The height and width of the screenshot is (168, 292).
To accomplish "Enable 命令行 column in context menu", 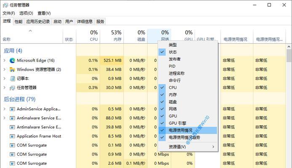I will point(188,80).
